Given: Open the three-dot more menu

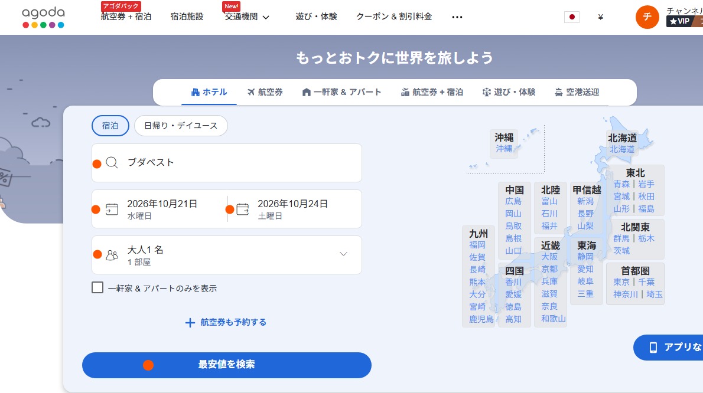Looking at the screenshot, I should (457, 17).
